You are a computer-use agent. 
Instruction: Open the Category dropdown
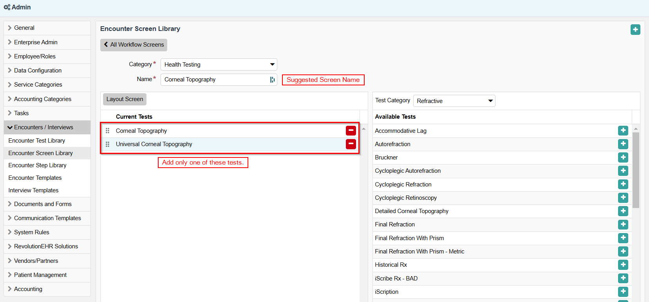219,65
